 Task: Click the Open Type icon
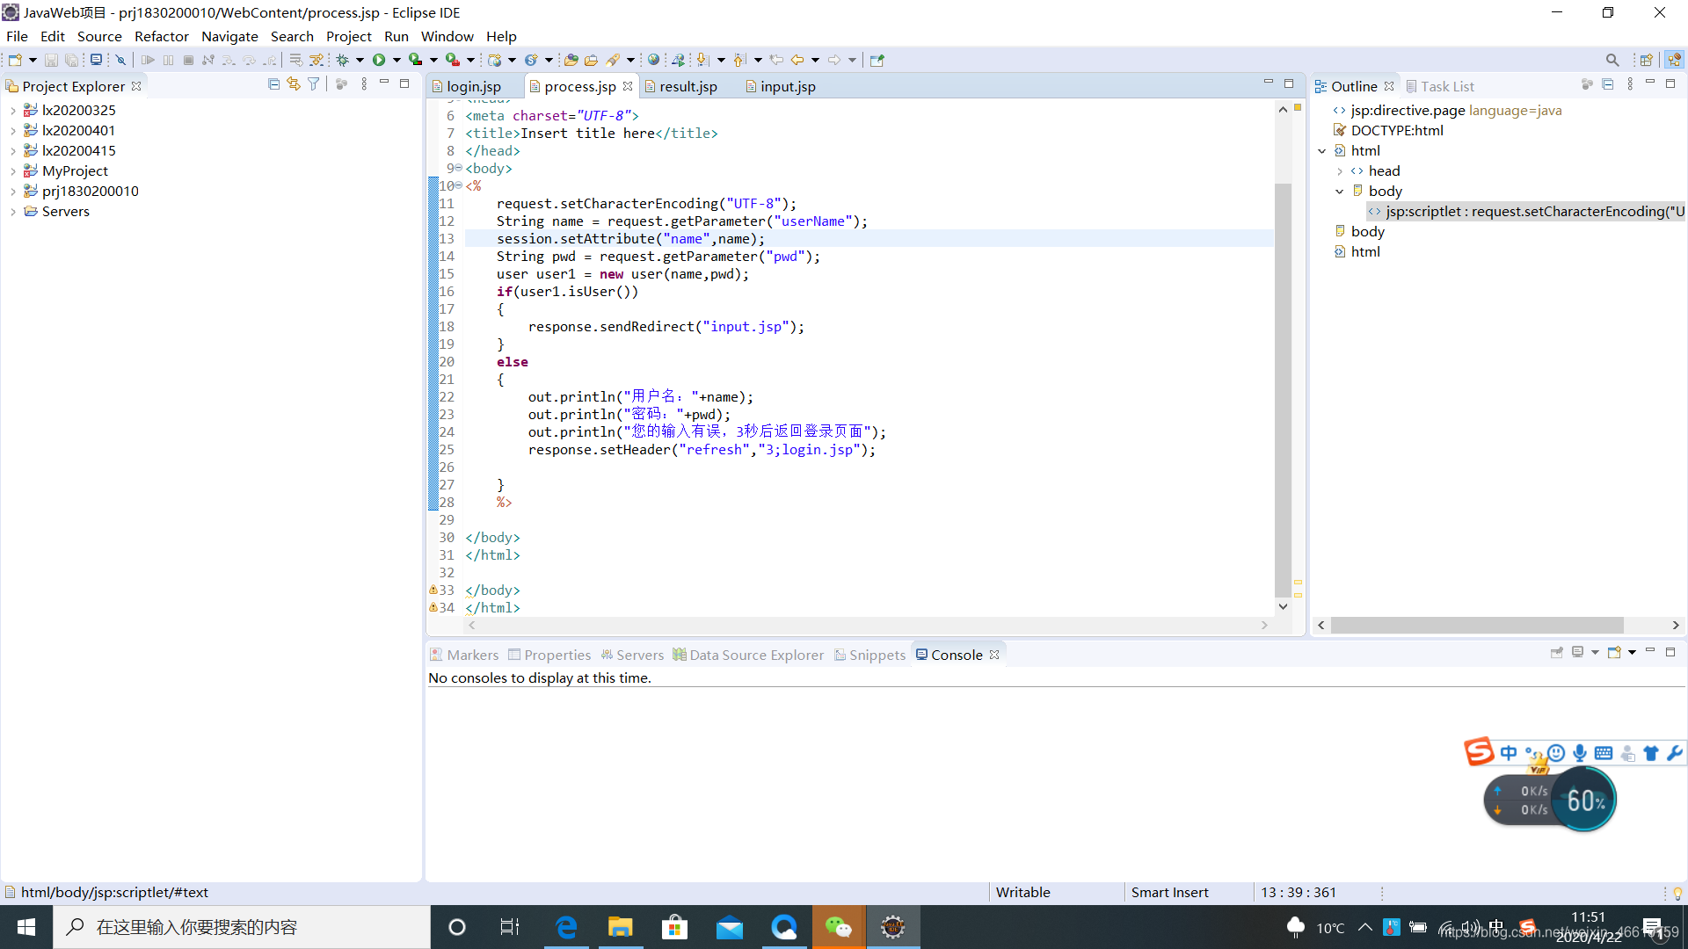[x=571, y=60]
